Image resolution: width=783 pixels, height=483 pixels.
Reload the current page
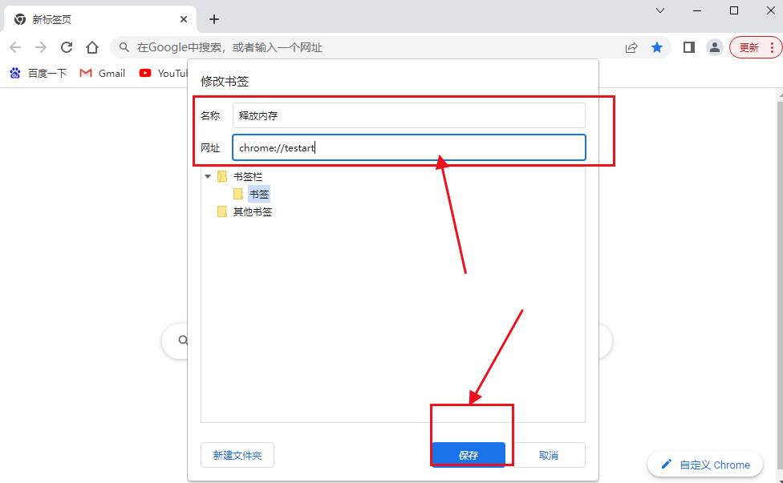pos(67,47)
